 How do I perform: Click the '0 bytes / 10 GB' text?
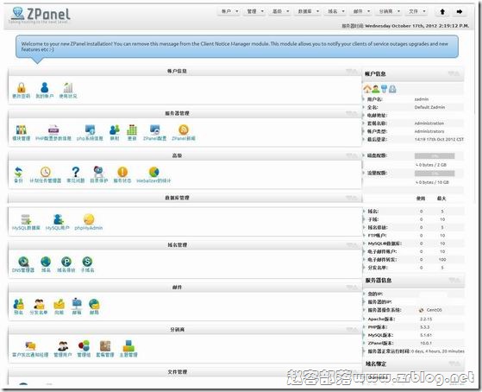click(x=434, y=182)
